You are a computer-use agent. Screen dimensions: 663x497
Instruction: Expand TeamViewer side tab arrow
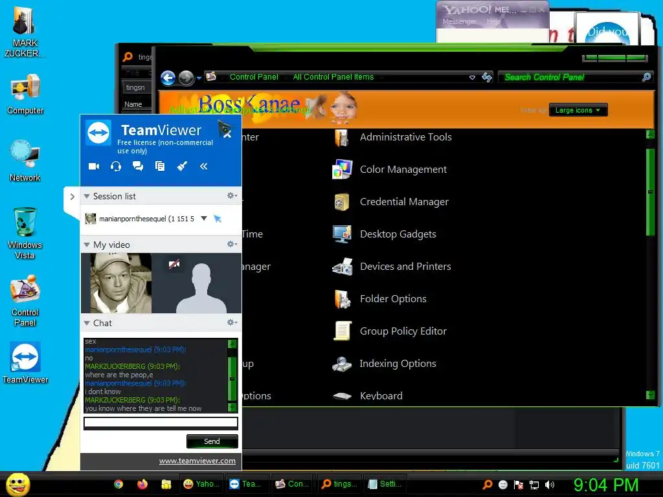pos(72,197)
